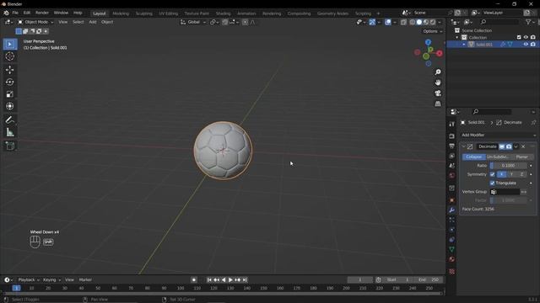Screen dimensions: 540x303
Task: Click the red X axis gizmo
Action: [440, 53]
